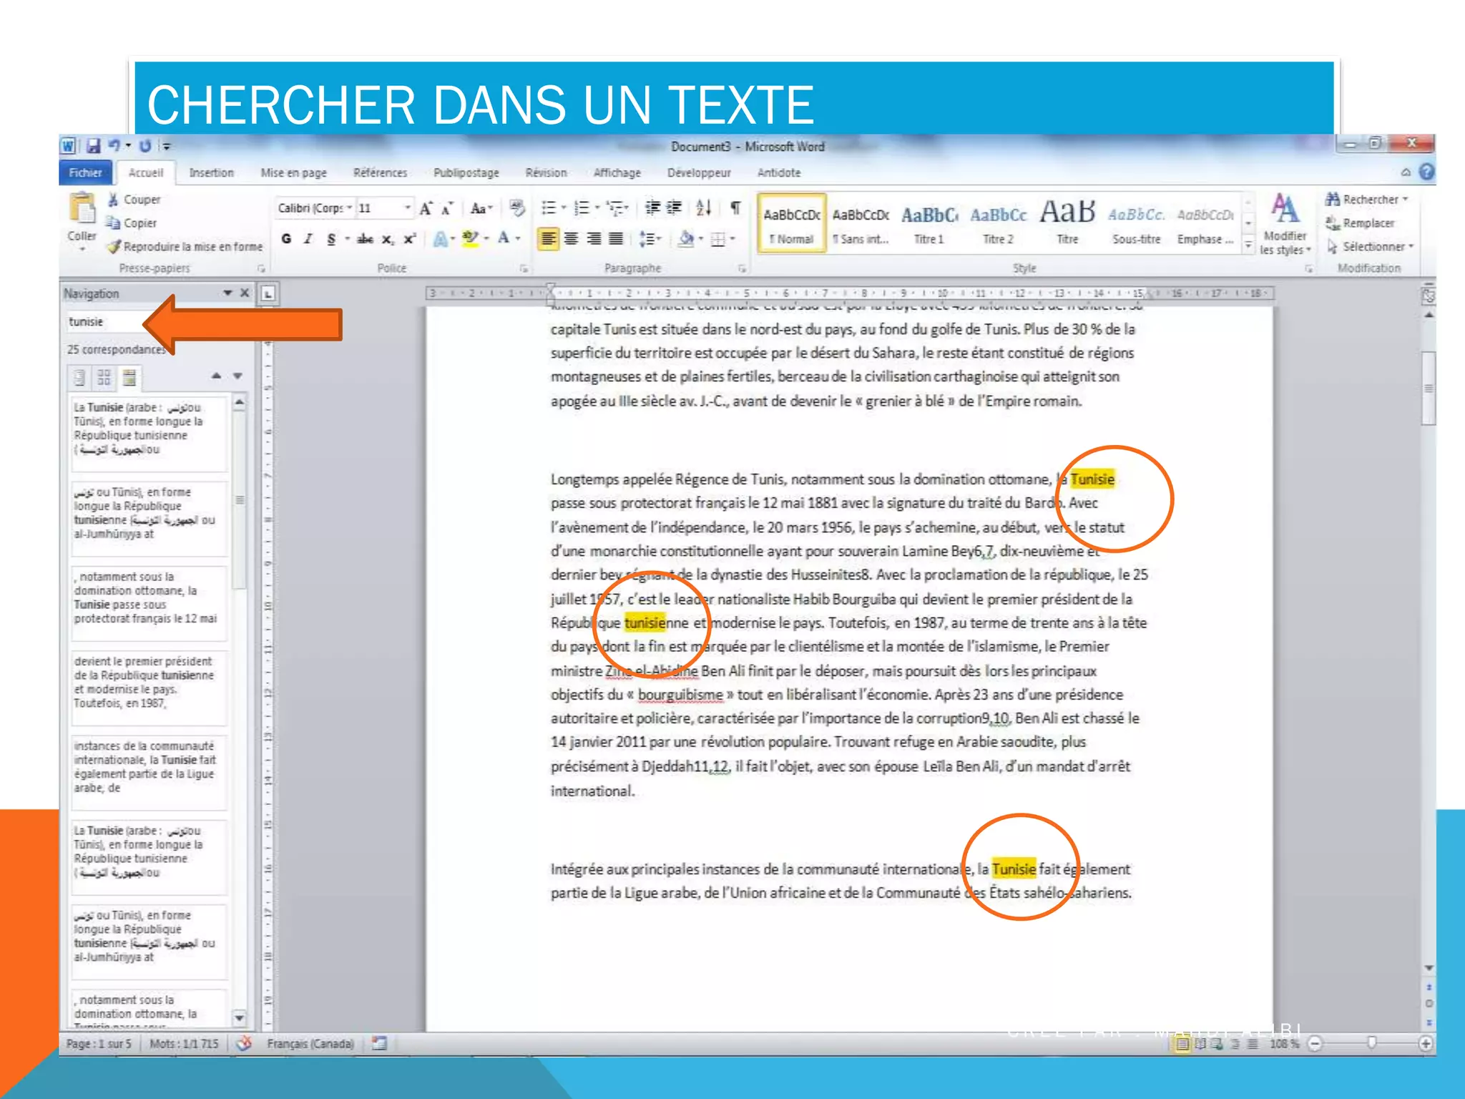Click Français (Canada) language in status bar
This screenshot has height=1099, width=1465.
click(310, 1044)
